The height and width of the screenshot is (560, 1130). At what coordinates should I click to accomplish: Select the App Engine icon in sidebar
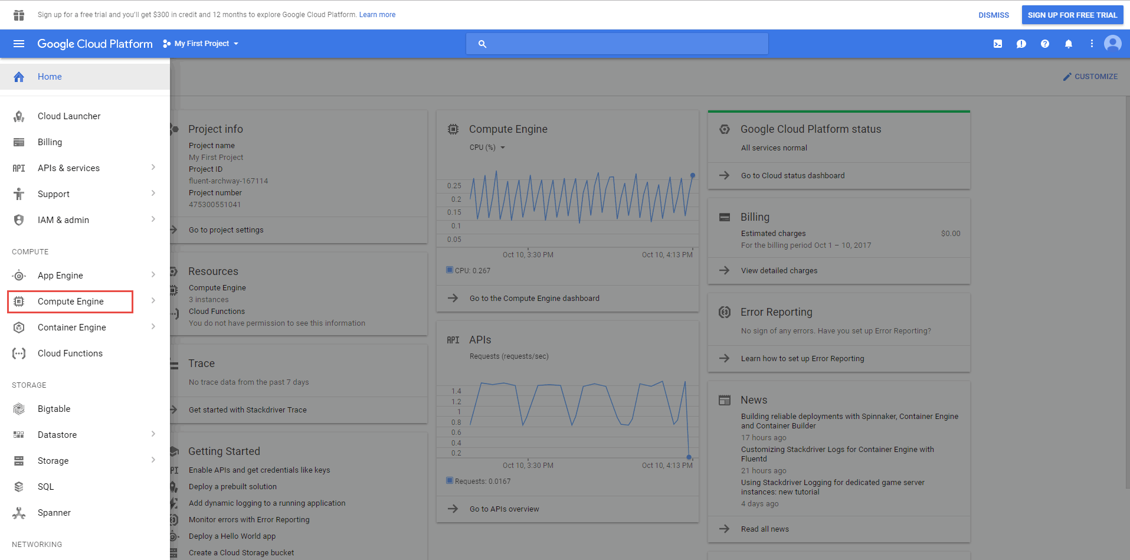click(19, 275)
